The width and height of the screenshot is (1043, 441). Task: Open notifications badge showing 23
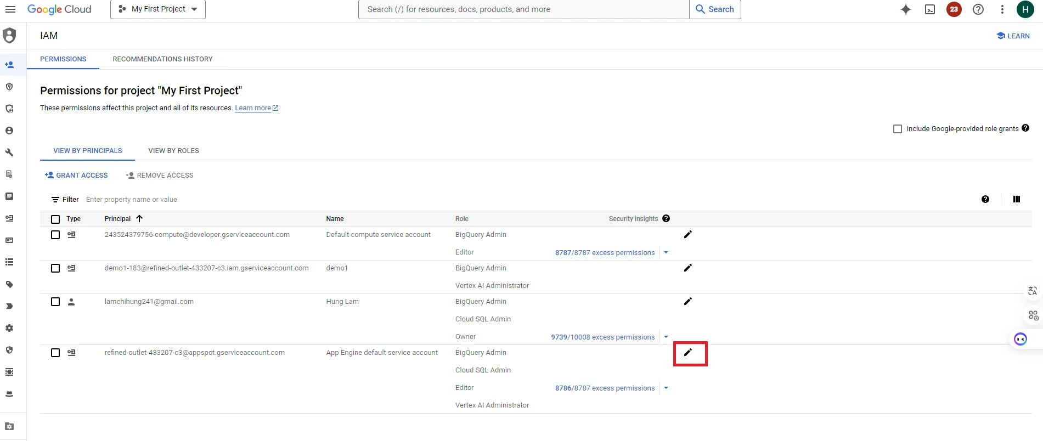pyautogui.click(x=954, y=9)
